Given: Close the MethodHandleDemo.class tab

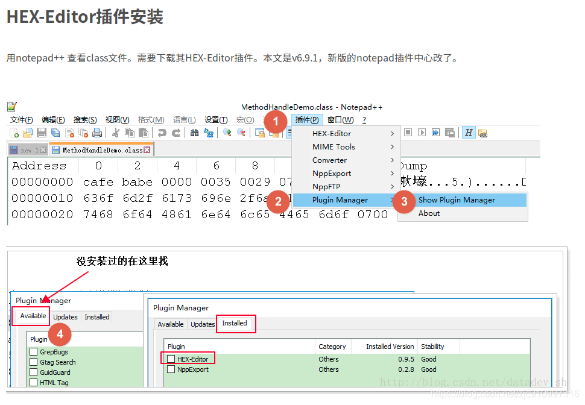Looking at the screenshot, I should pyautogui.click(x=147, y=150).
